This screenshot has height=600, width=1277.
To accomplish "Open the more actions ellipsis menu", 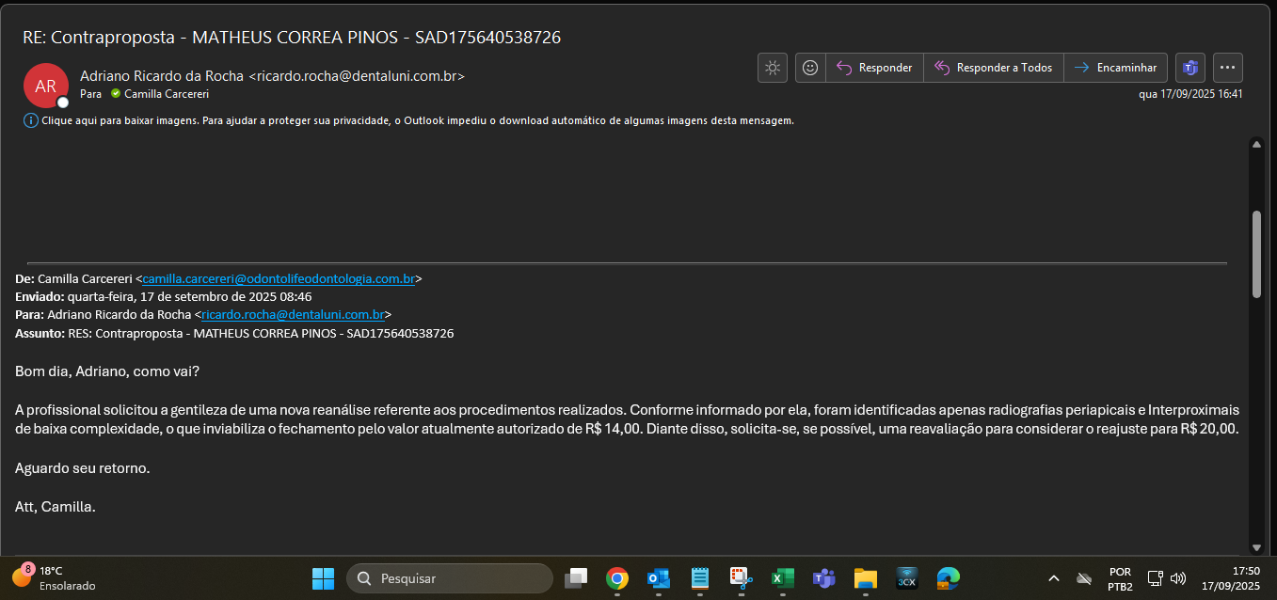I will pyautogui.click(x=1228, y=68).
